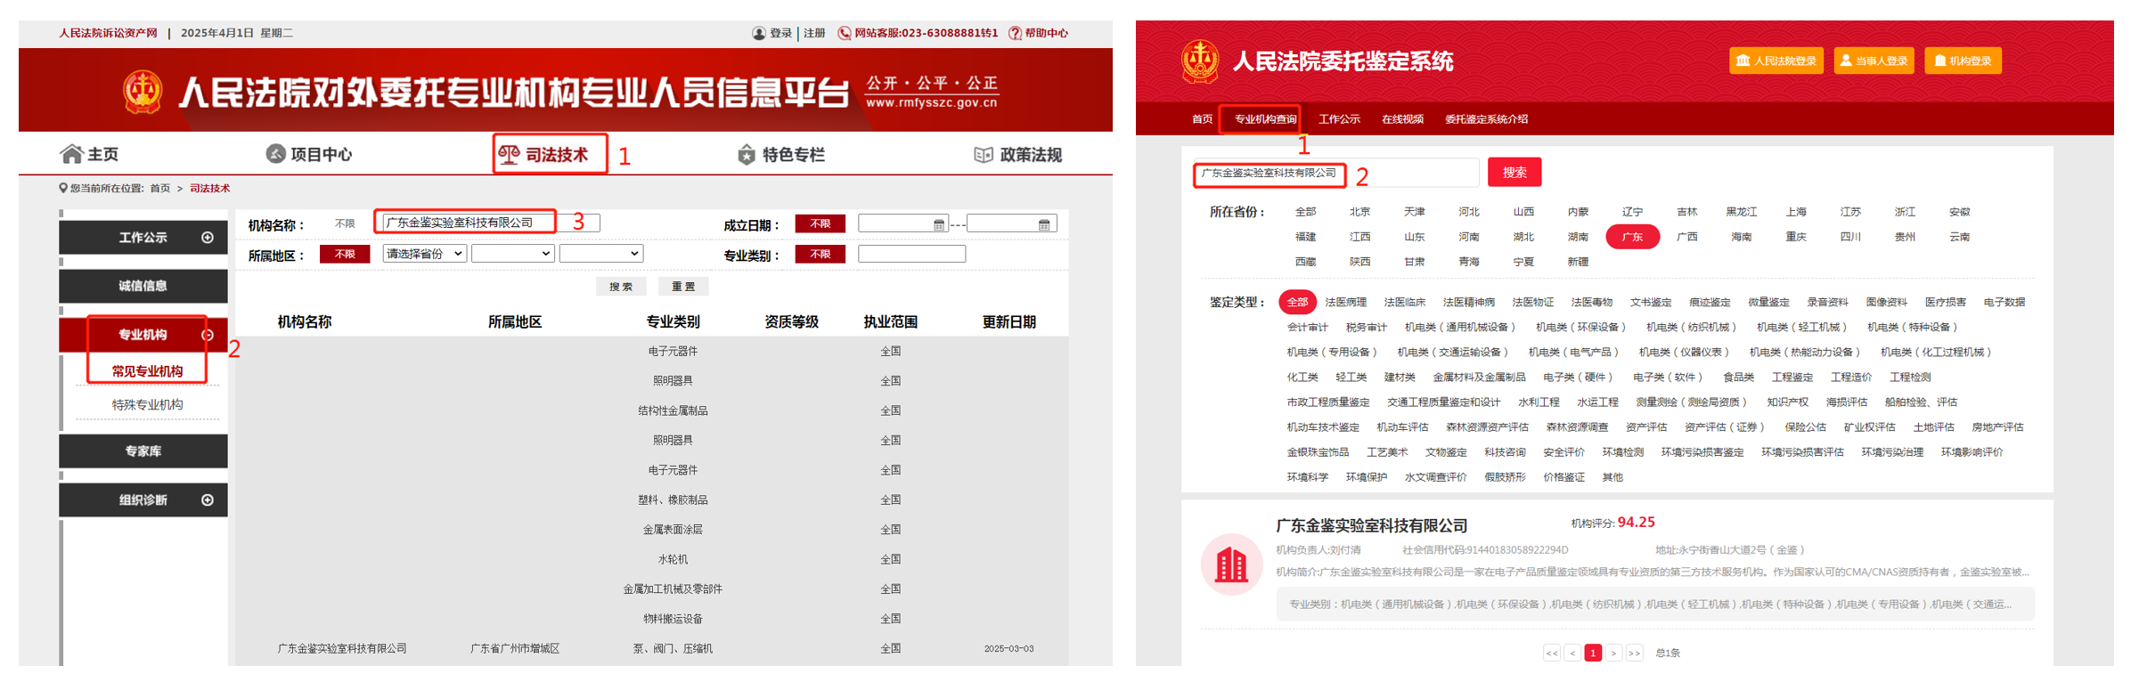The image size is (2139, 698).
Task: Click the 广东省广州市增城区 table cell
Action: [514, 649]
